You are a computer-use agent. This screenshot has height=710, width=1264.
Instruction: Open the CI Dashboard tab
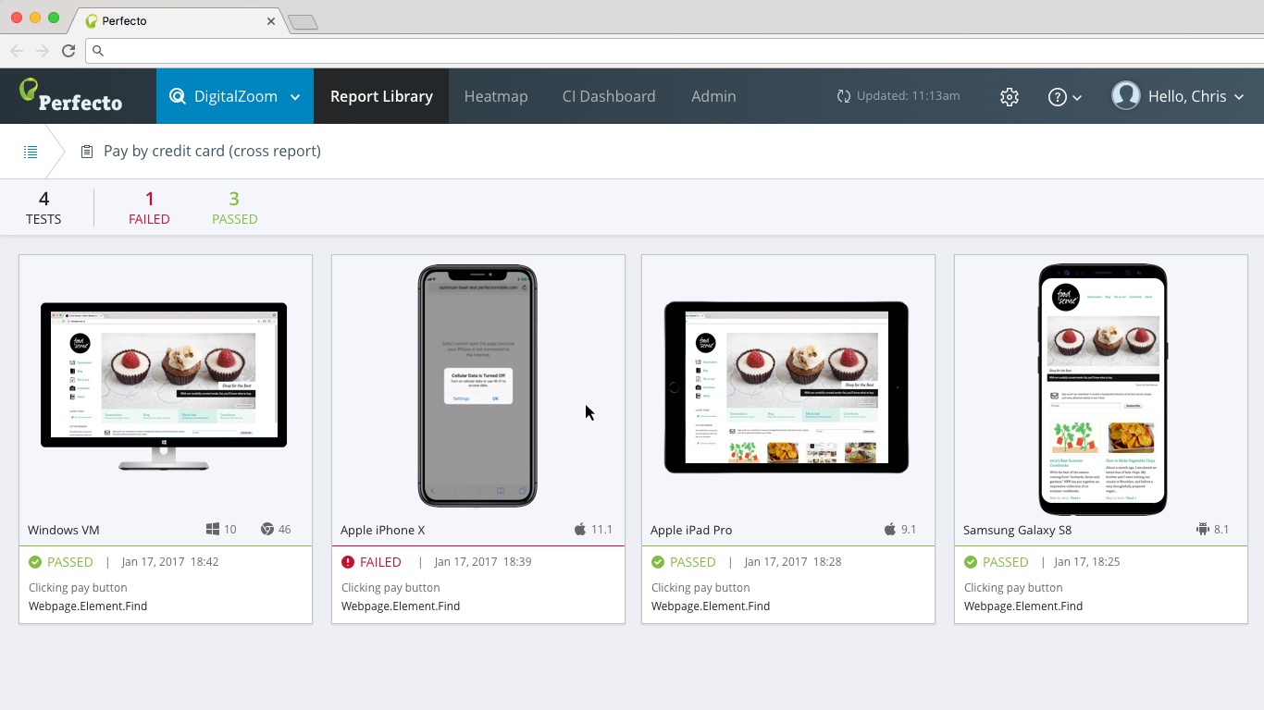tap(608, 96)
